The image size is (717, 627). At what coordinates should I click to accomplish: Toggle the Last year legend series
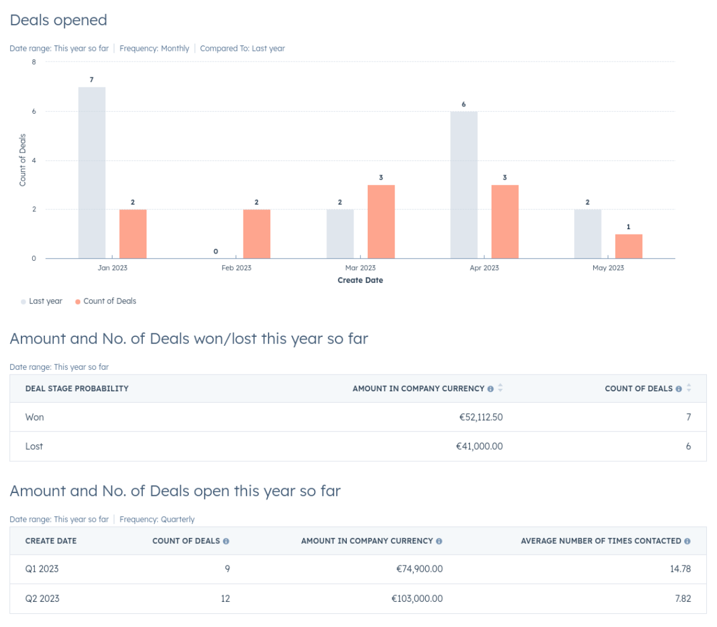pos(42,302)
